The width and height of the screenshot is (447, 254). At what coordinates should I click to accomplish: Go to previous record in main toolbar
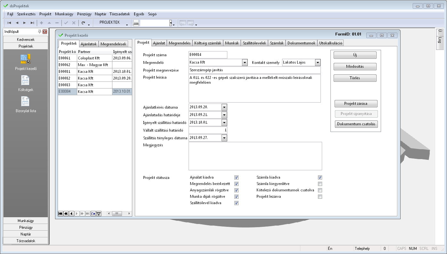pyautogui.click(x=17, y=23)
